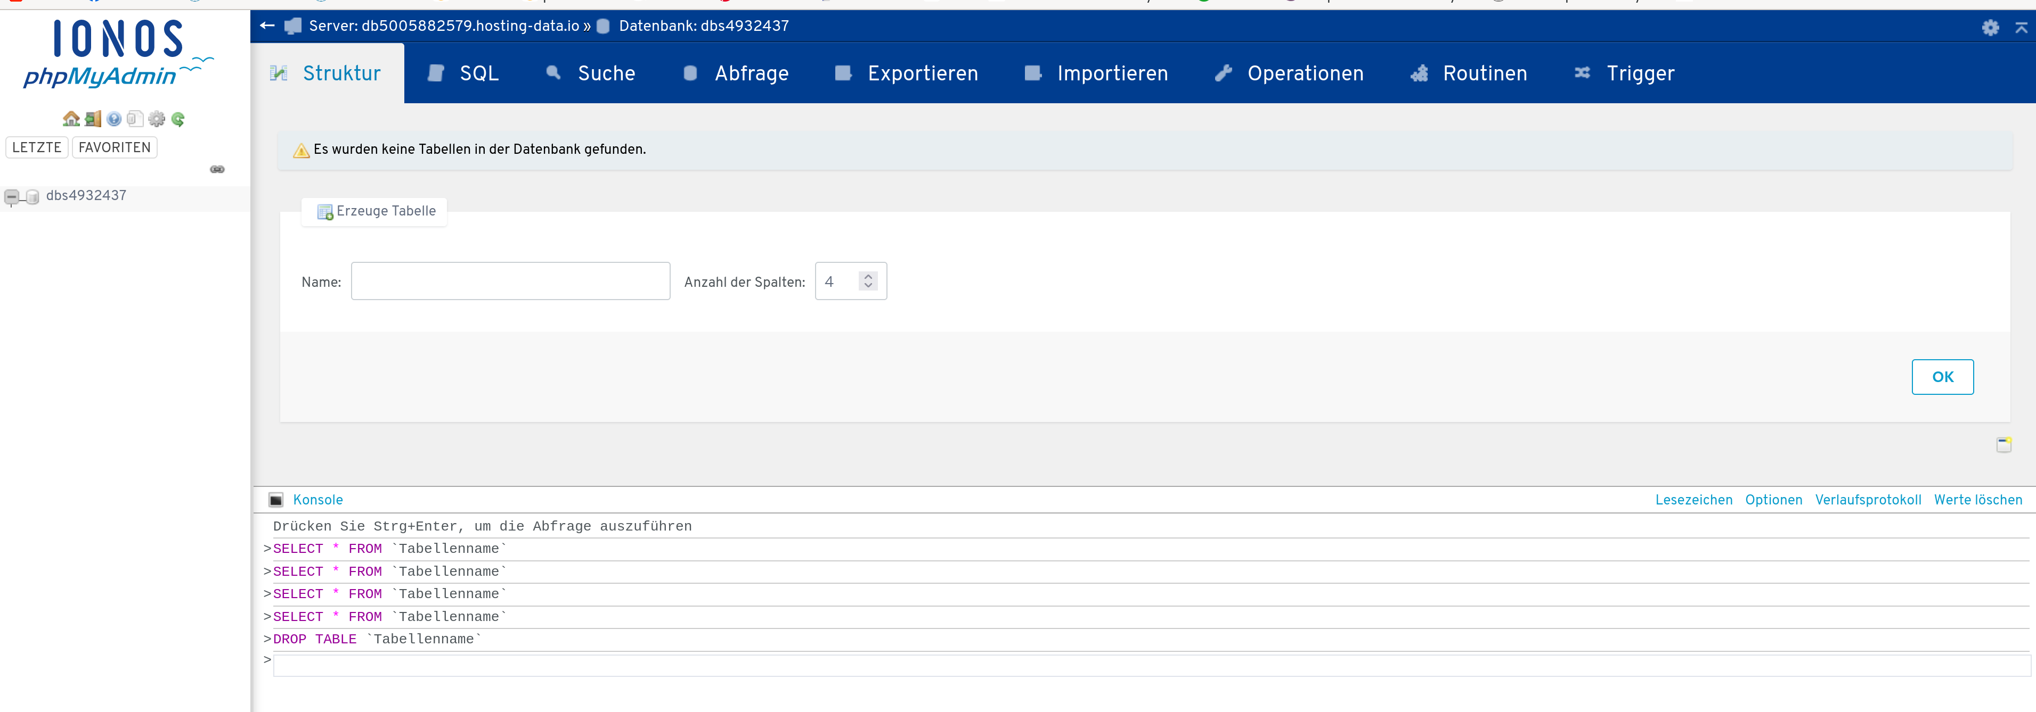Decrease column count with stepper down arrow

tap(868, 286)
